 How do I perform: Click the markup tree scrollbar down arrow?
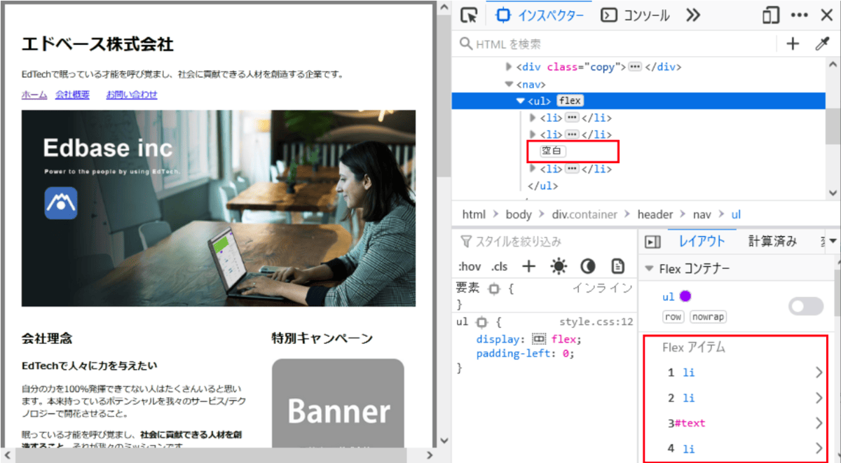833,192
